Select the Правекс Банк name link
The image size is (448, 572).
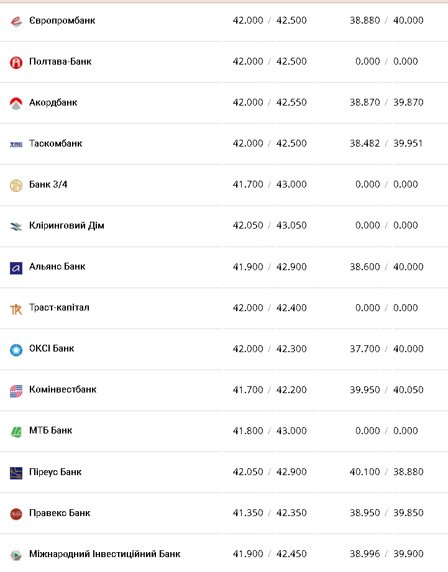[x=60, y=513]
